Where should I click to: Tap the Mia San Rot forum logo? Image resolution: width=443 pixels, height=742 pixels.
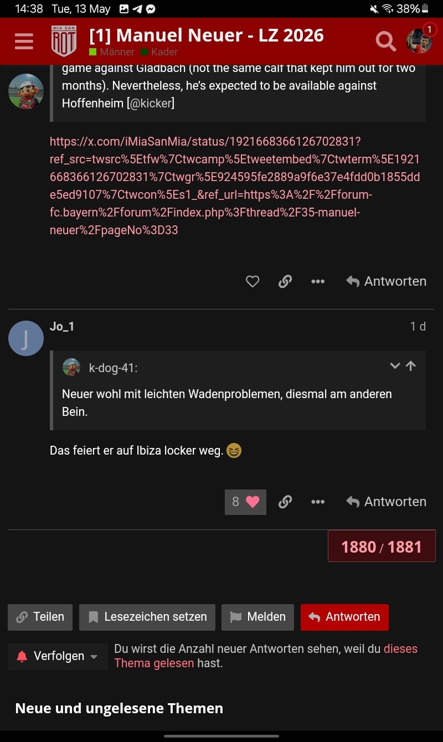[64, 41]
